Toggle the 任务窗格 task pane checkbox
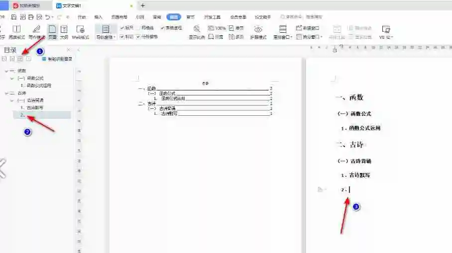This screenshot has width=452, height=253. (x=138, y=37)
